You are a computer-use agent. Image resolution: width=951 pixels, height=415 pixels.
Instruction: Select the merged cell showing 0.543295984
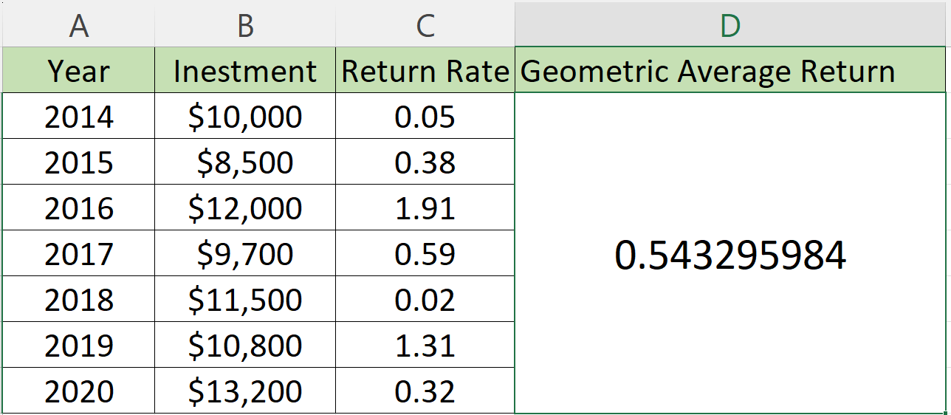point(730,253)
